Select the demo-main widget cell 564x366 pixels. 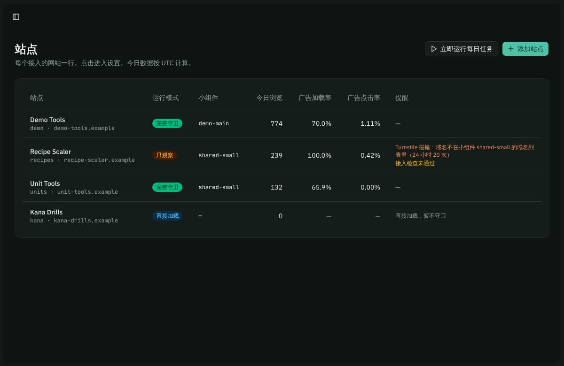coord(214,123)
